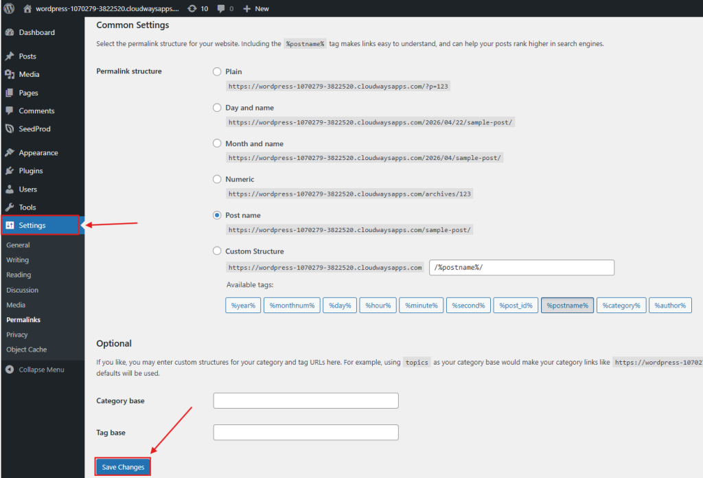
Task: Go to Reading settings submenu
Action: 19,275
